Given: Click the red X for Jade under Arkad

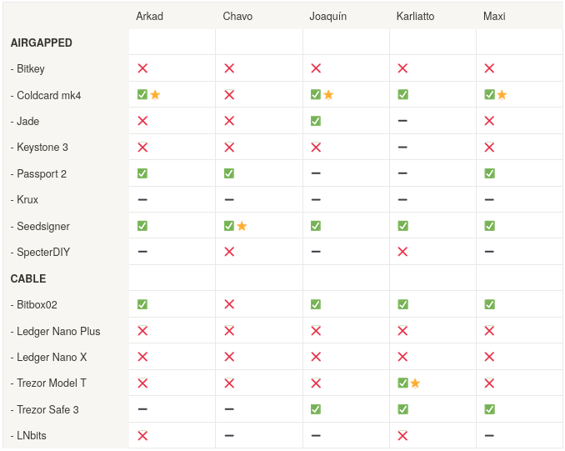Looking at the screenshot, I should tap(142, 121).
